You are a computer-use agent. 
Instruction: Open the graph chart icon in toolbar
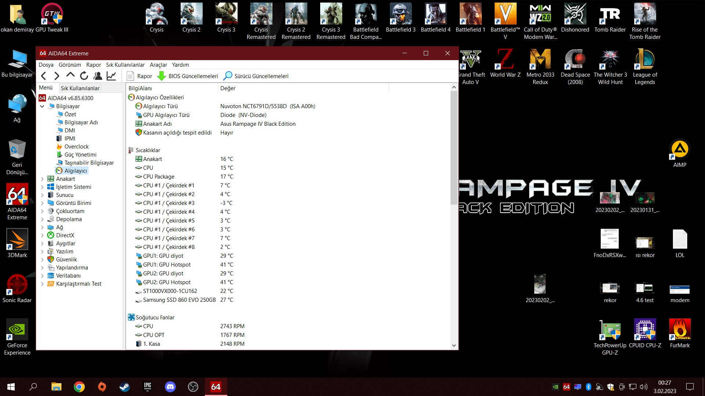point(111,76)
